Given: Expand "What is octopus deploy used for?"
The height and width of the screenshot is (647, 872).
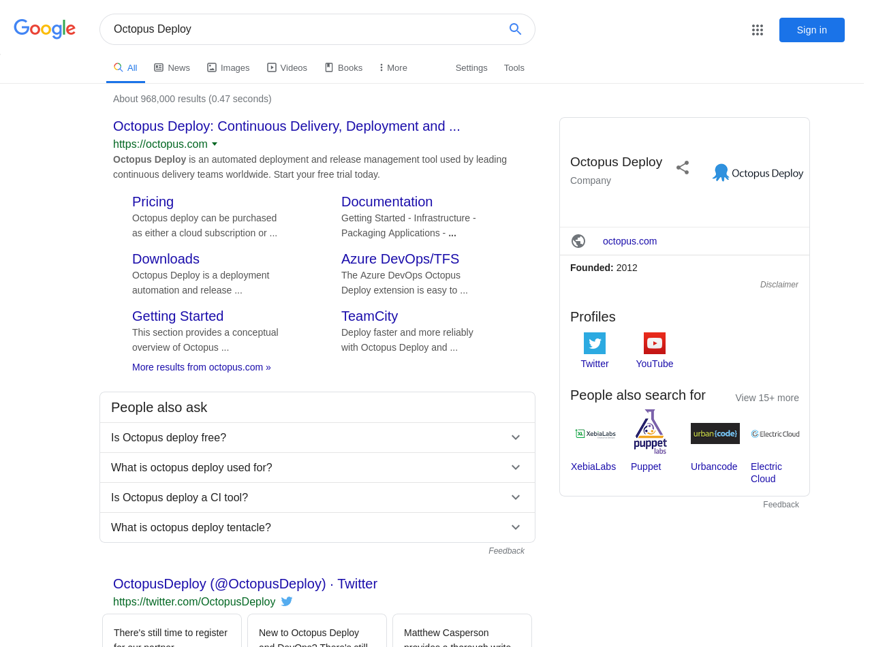Looking at the screenshot, I should tap(515, 468).
